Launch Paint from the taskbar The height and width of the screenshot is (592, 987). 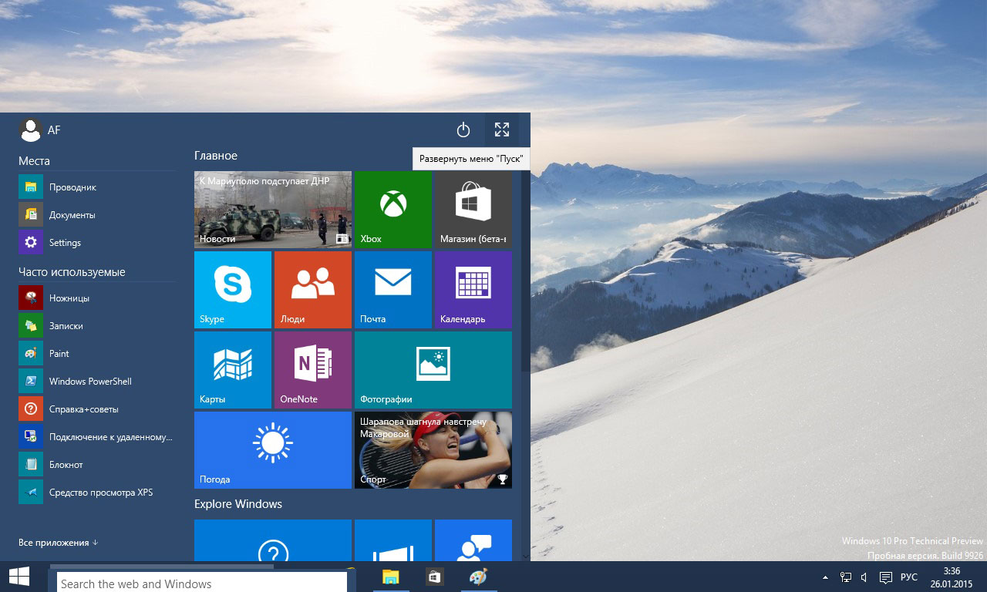pyautogui.click(x=477, y=577)
